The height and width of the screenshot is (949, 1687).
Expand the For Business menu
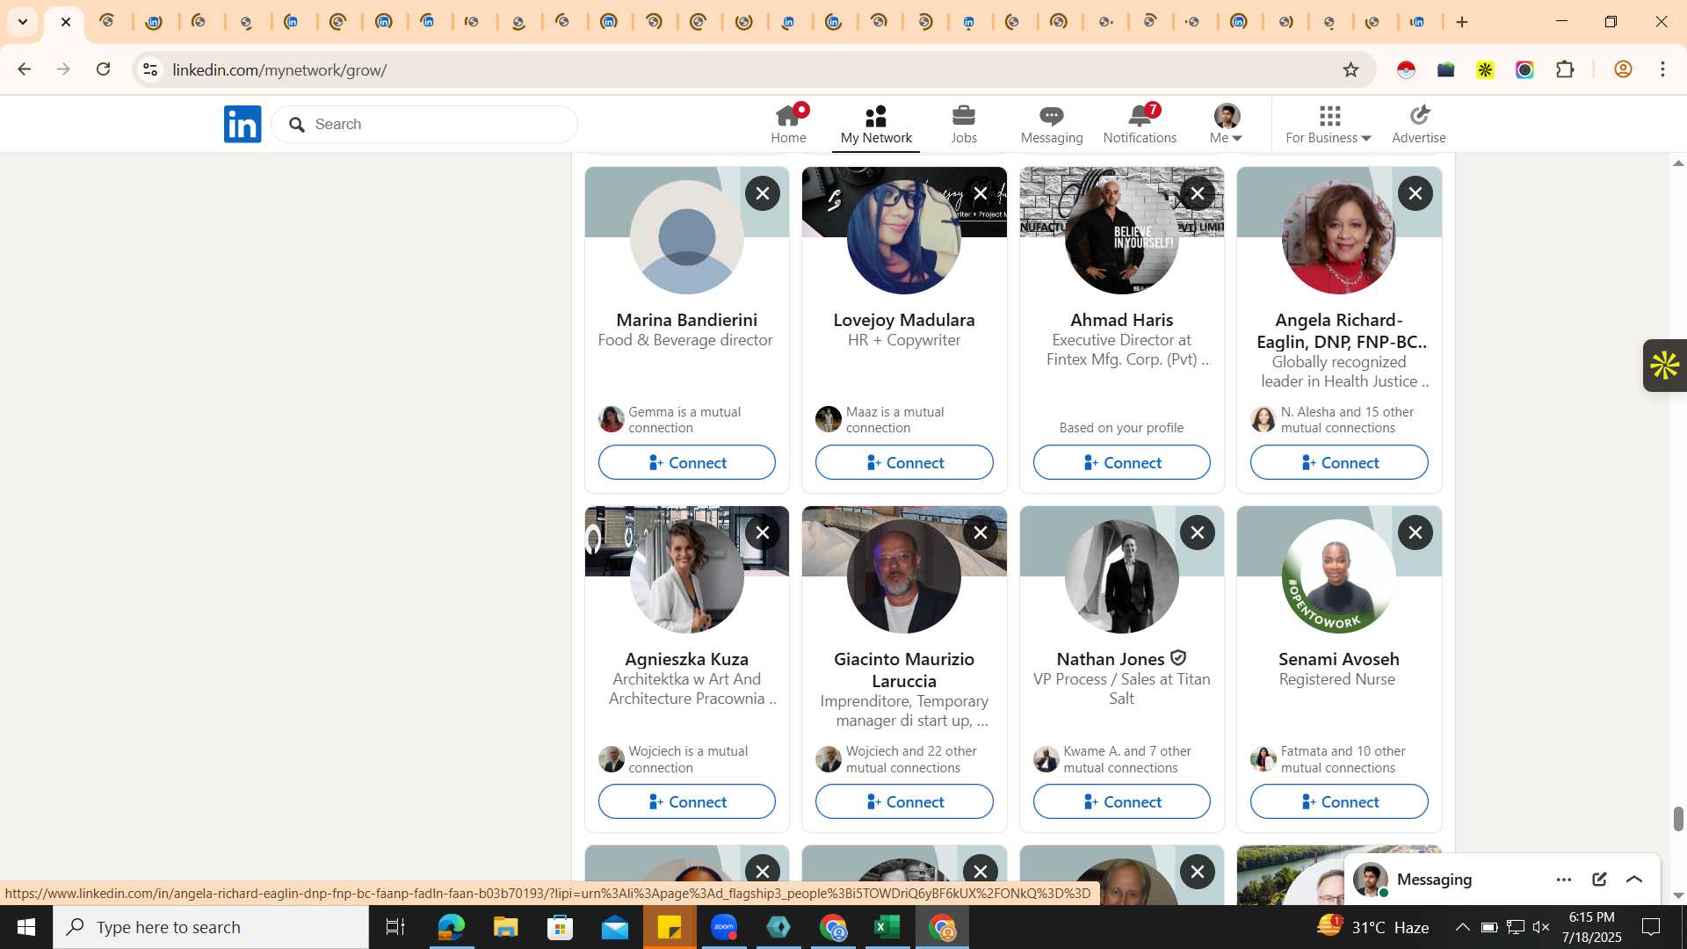(x=1329, y=124)
